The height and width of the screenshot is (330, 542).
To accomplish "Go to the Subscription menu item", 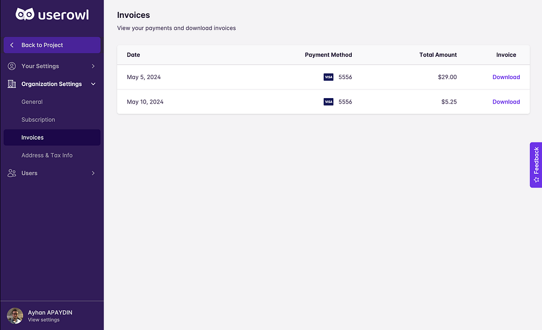I will coord(38,120).
